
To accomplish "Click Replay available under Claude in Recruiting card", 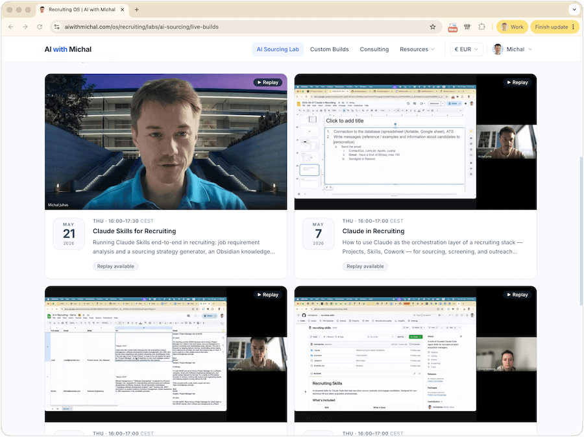I will pyautogui.click(x=365, y=266).
